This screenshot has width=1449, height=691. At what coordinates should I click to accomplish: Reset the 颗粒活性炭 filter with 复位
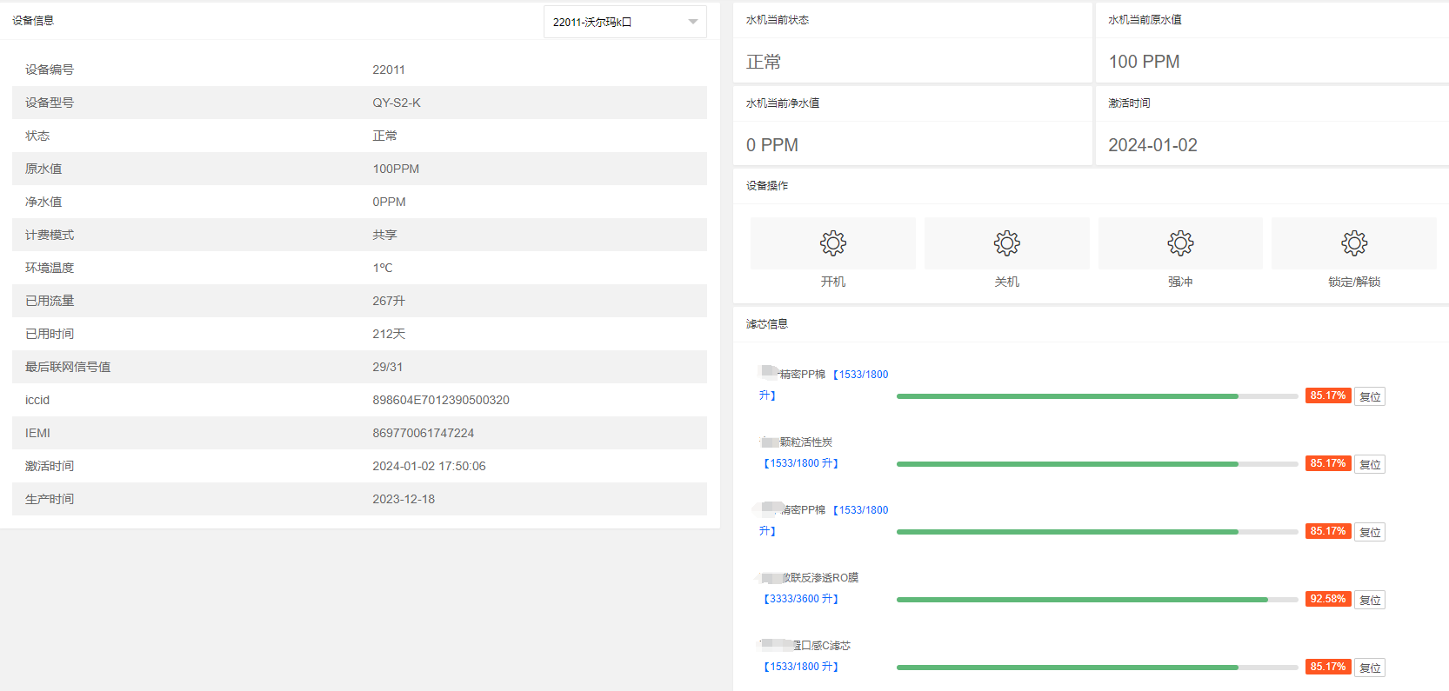click(1370, 464)
